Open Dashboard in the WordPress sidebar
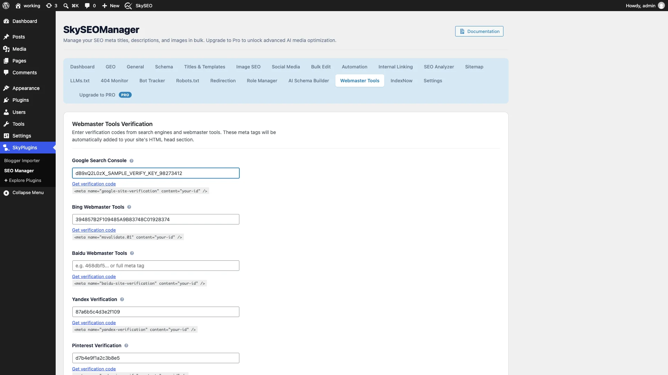This screenshot has width=668, height=375. coord(28,21)
